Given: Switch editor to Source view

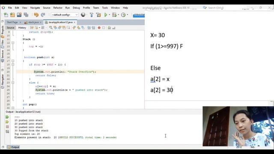Looking at the screenshot, I should pos(10,28).
